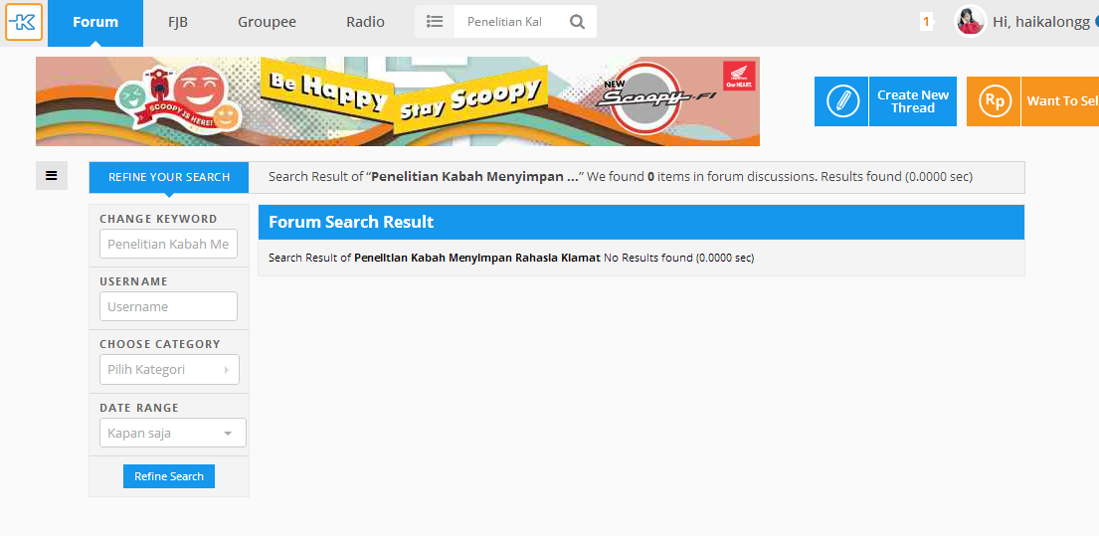Open the Kaskus logo home icon
This screenshot has height=536, width=1099.
(x=24, y=23)
